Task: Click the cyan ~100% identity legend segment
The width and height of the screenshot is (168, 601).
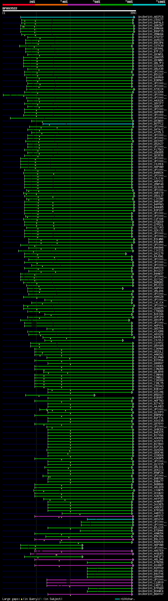Action: [149, 5]
